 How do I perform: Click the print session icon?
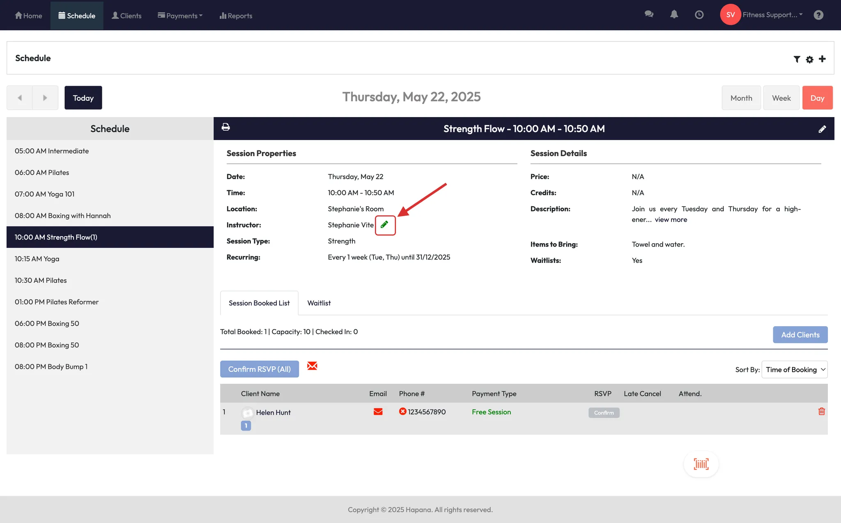pos(225,127)
